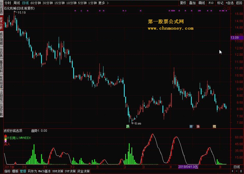Click 另存为 save-as at bottom
The height and width of the screenshot is (174, 244).
pyautogui.click(x=32, y=171)
